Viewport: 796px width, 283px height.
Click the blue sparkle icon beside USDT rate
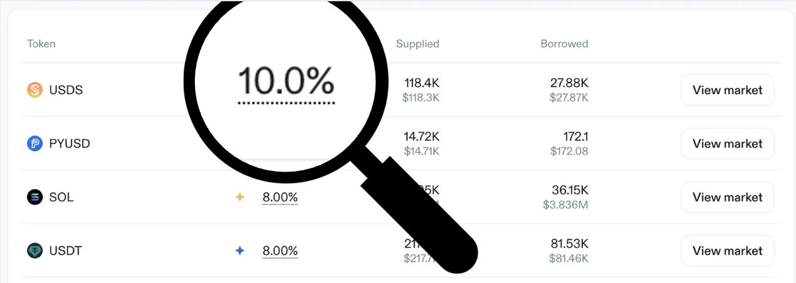pyautogui.click(x=239, y=251)
